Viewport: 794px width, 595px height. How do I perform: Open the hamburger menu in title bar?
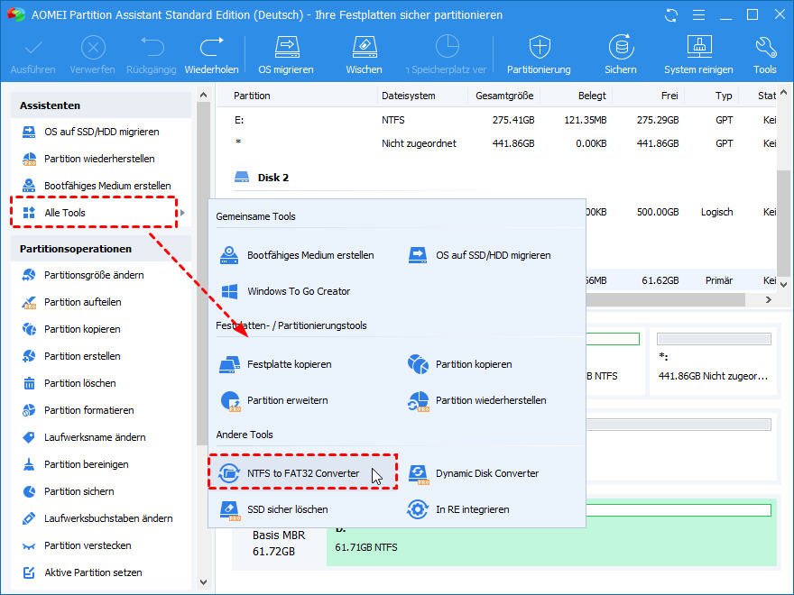[698, 15]
